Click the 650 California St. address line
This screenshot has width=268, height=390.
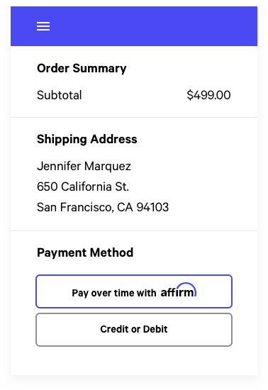(x=83, y=186)
